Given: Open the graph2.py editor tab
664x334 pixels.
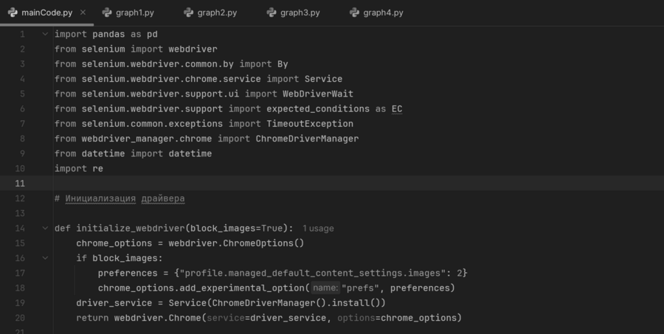Looking at the screenshot, I should (216, 13).
